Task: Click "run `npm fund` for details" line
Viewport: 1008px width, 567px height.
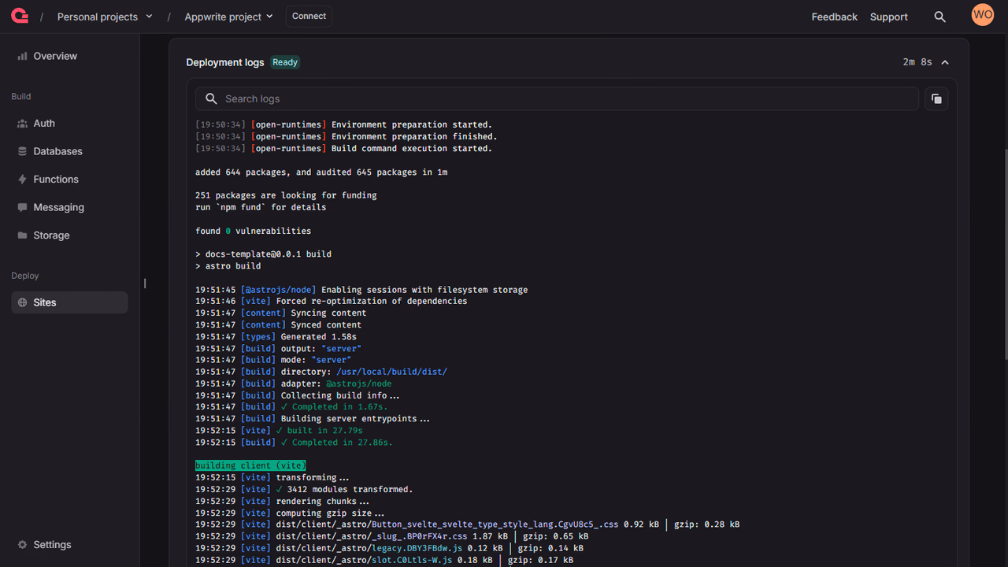Action: [261, 207]
